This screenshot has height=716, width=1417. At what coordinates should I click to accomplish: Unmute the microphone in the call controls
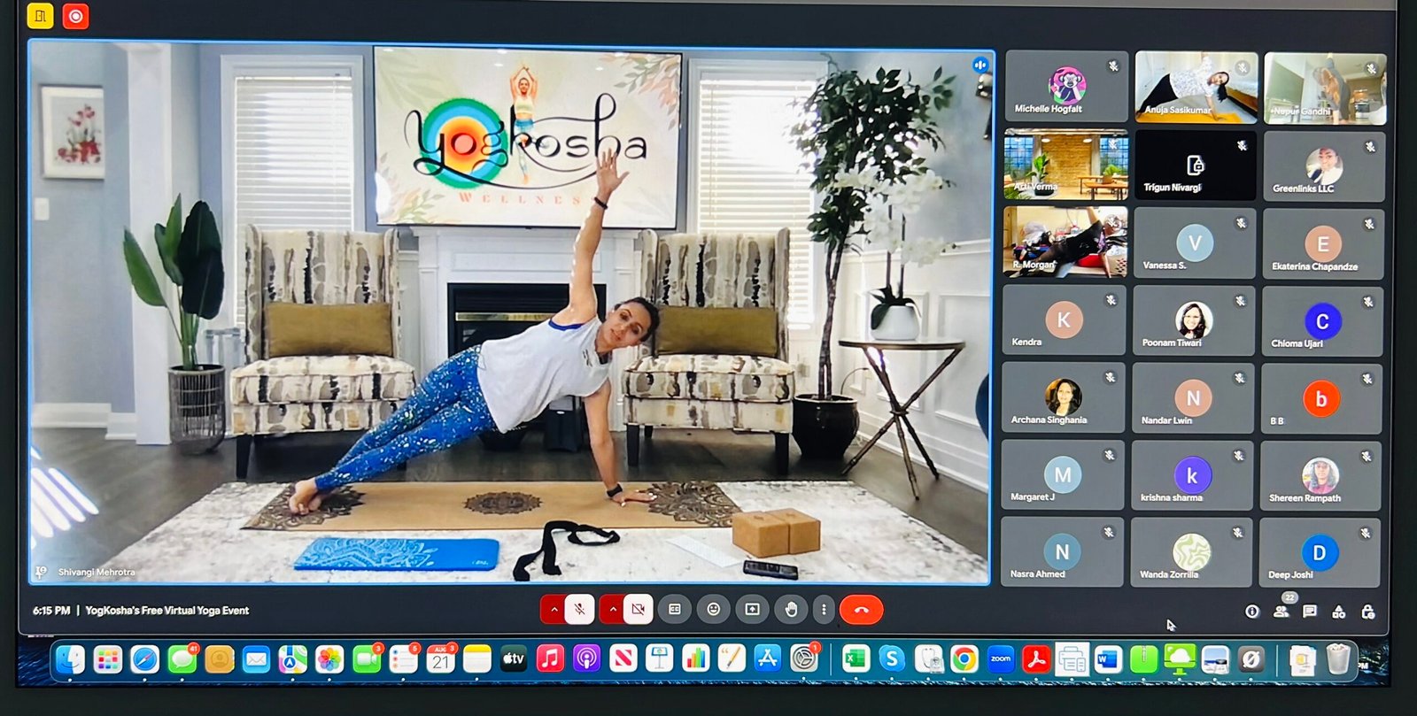(579, 609)
